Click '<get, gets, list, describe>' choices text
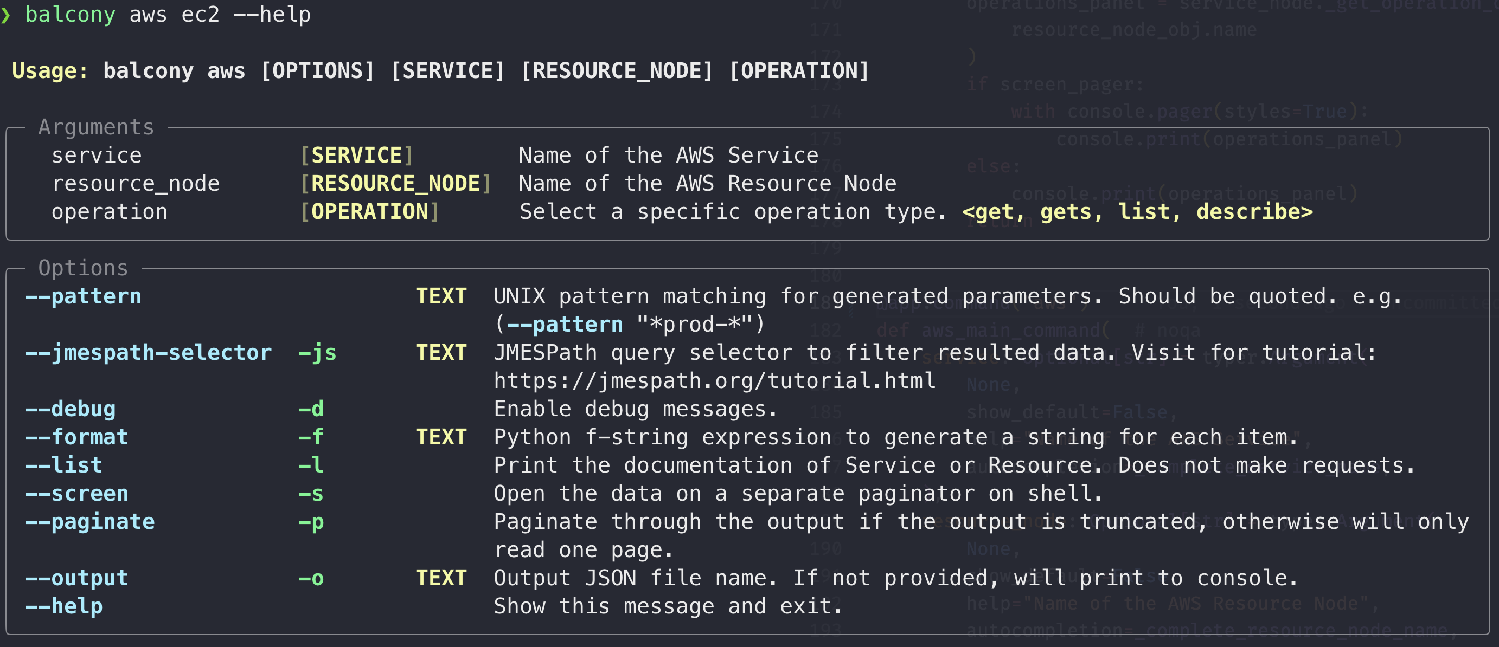 tap(1138, 211)
